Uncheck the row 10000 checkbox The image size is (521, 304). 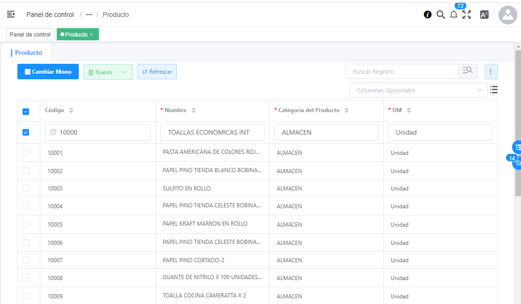click(26, 132)
